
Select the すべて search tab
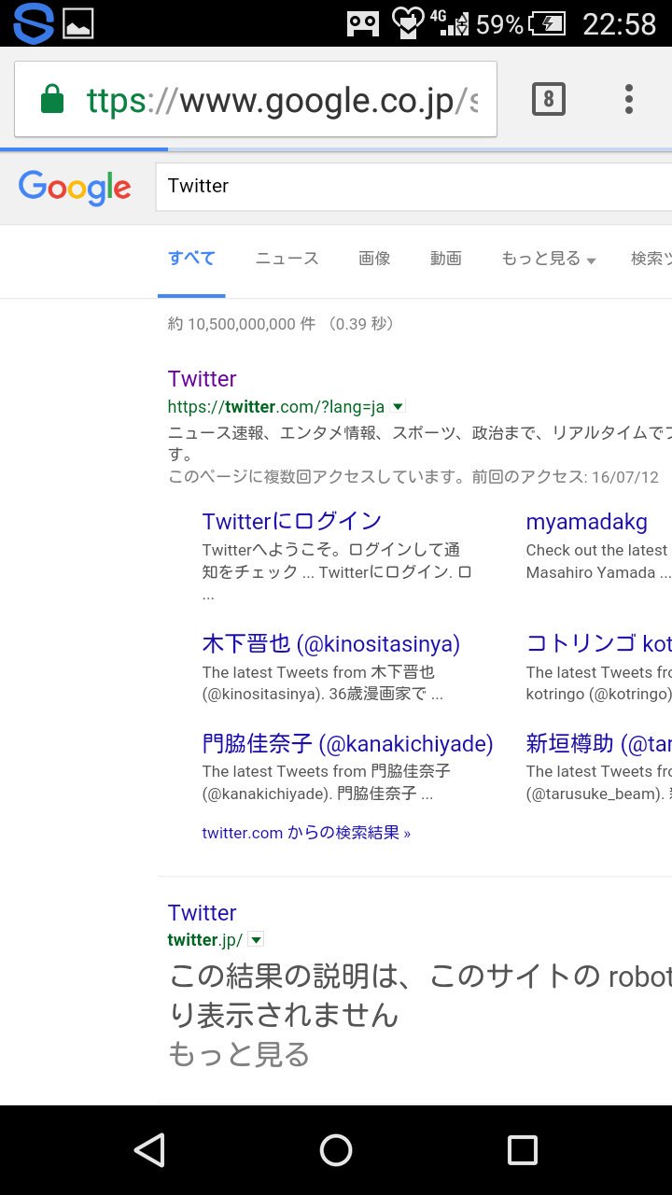pos(191,259)
